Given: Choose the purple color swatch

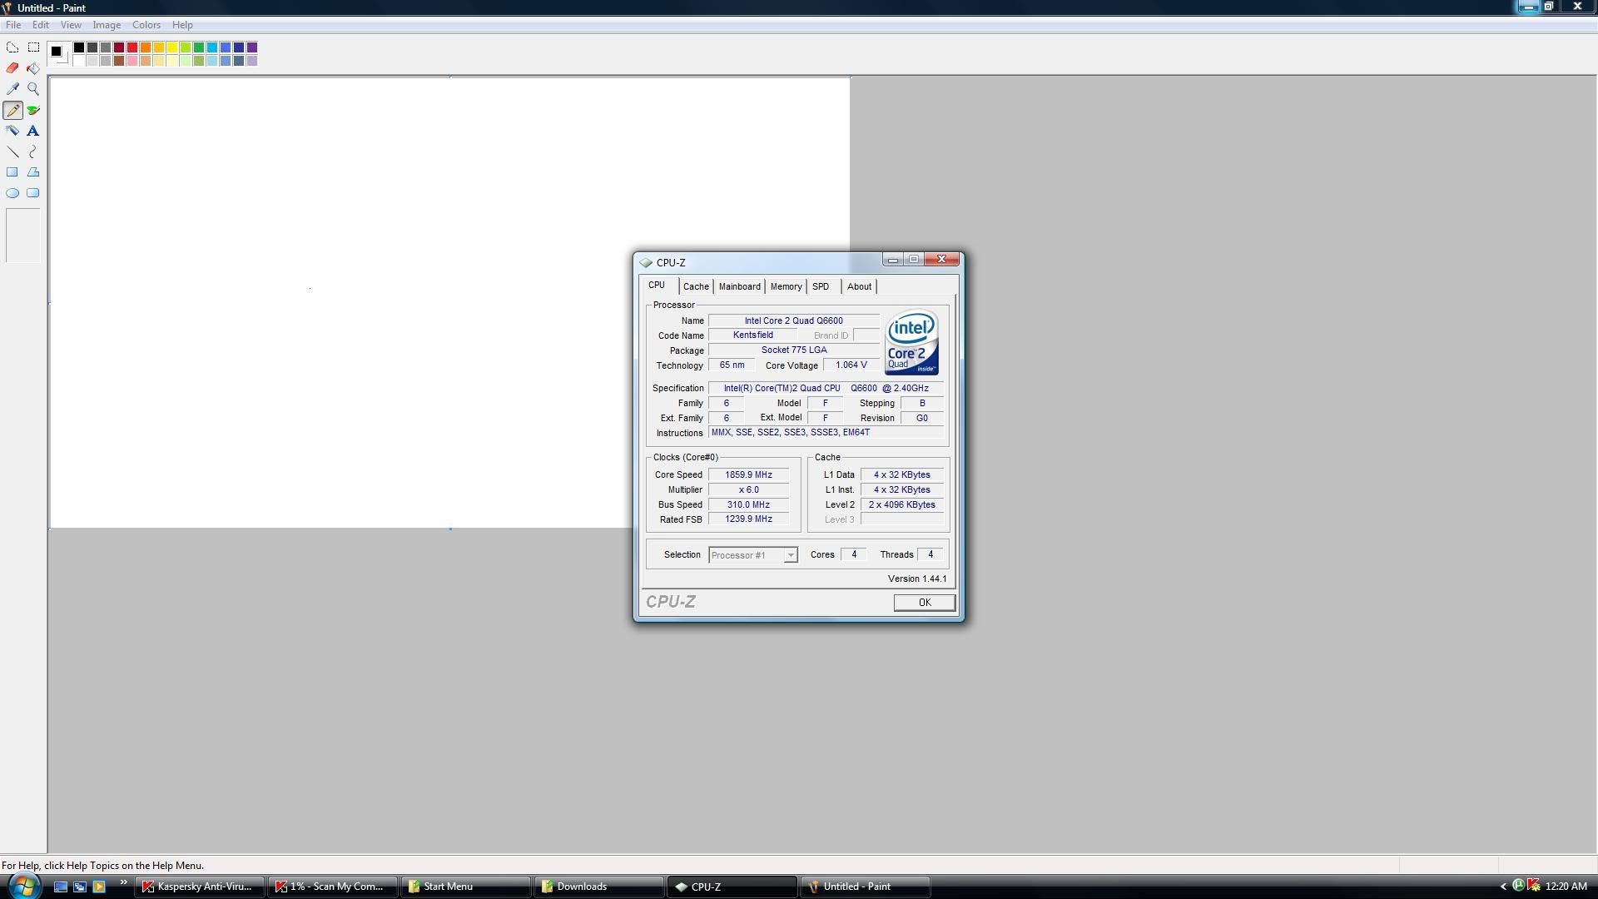Looking at the screenshot, I should [252, 47].
